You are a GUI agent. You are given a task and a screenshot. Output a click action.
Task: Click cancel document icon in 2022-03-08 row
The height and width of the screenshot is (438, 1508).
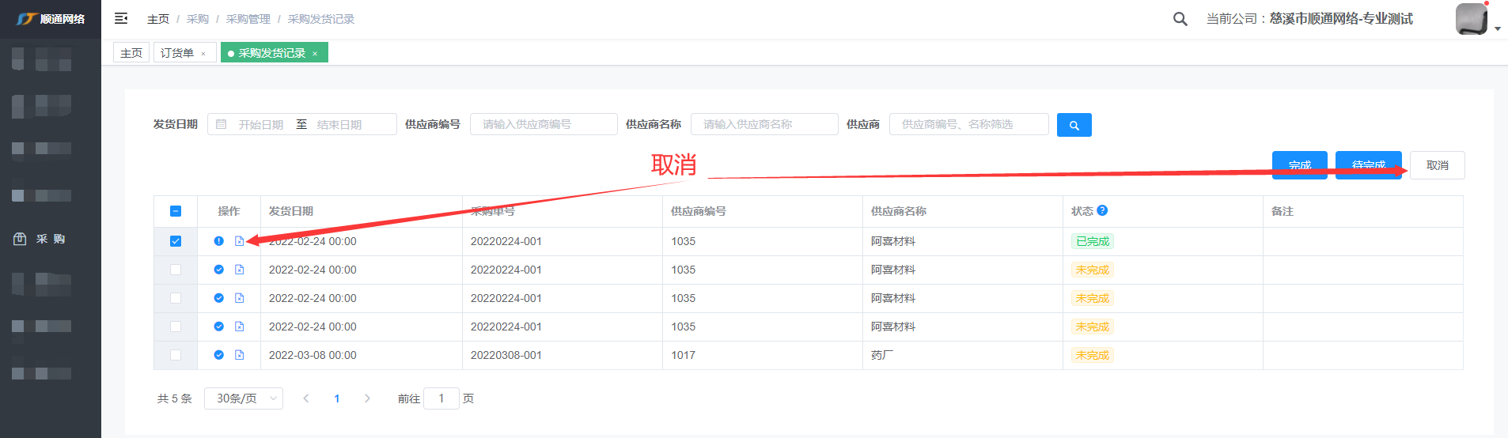(x=239, y=355)
